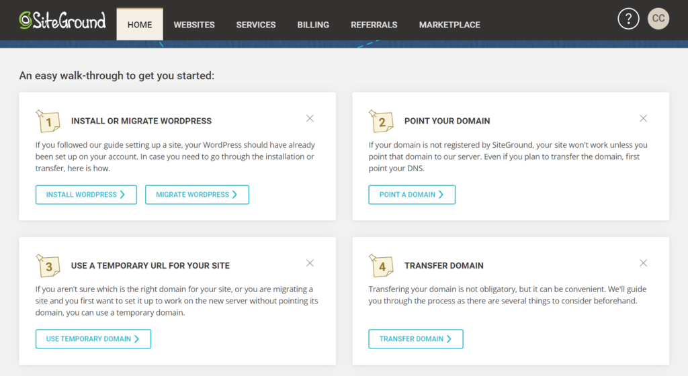
Task: Dismiss the Point Your Domain card
Action: tap(643, 118)
